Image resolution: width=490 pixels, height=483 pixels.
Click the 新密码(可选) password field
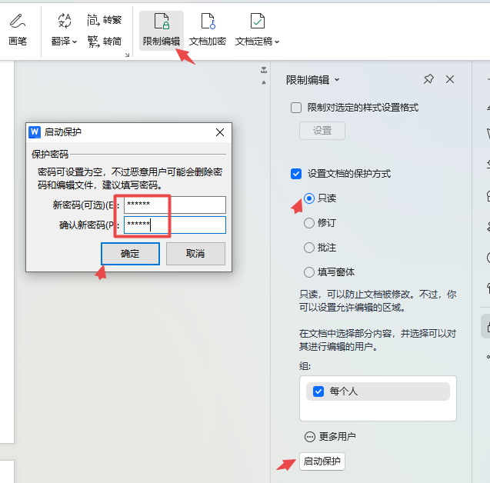pos(175,205)
